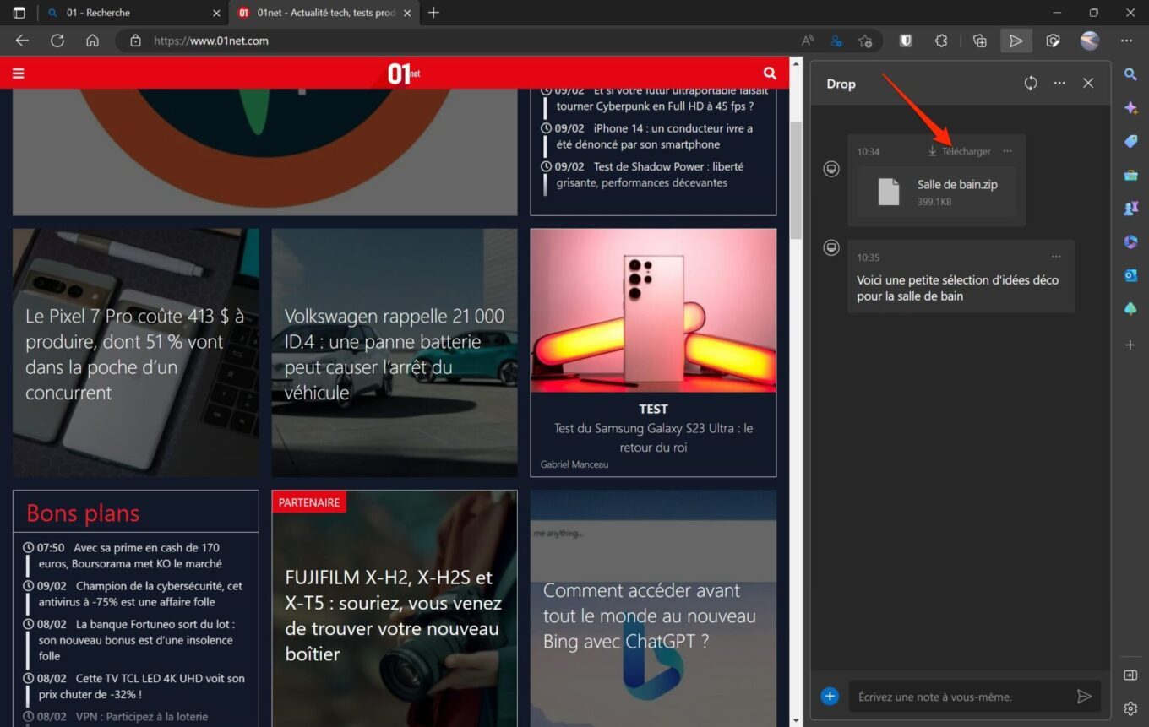Close the 01net Actualité tech tab
The width and height of the screenshot is (1149, 727).
407,13
